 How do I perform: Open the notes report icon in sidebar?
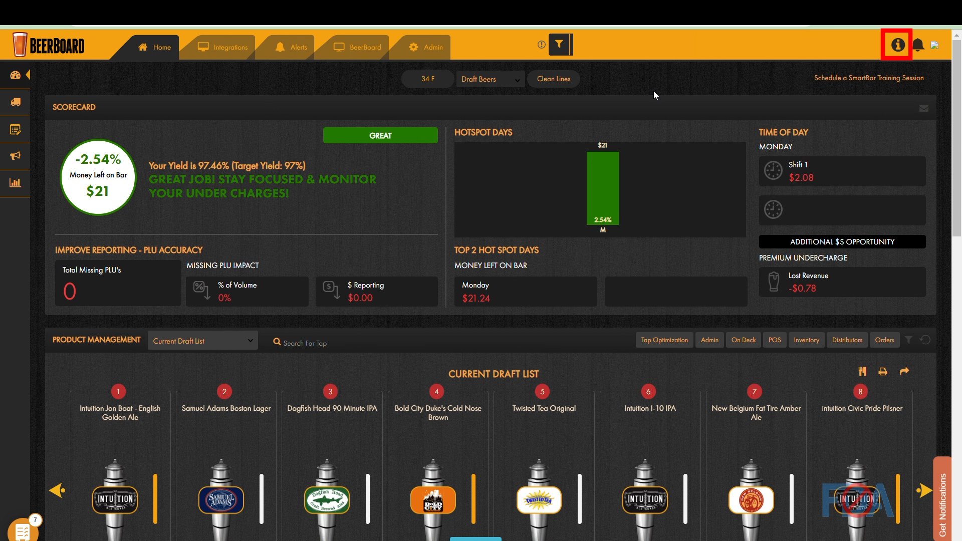(16, 130)
